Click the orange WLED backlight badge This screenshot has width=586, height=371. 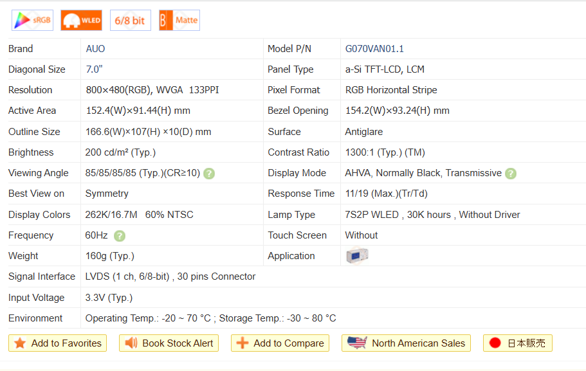[81, 21]
